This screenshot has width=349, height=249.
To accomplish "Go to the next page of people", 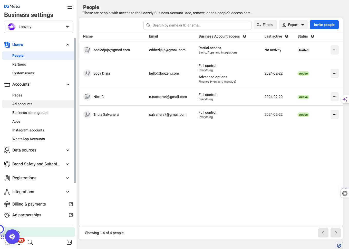I will (336, 233).
